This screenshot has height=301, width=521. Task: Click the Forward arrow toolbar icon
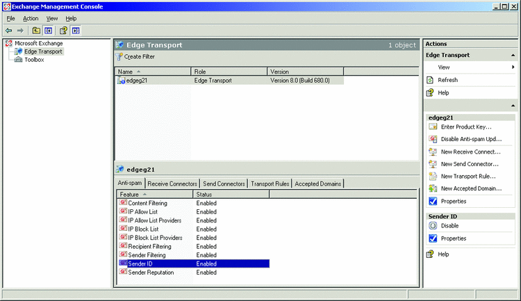(20, 31)
